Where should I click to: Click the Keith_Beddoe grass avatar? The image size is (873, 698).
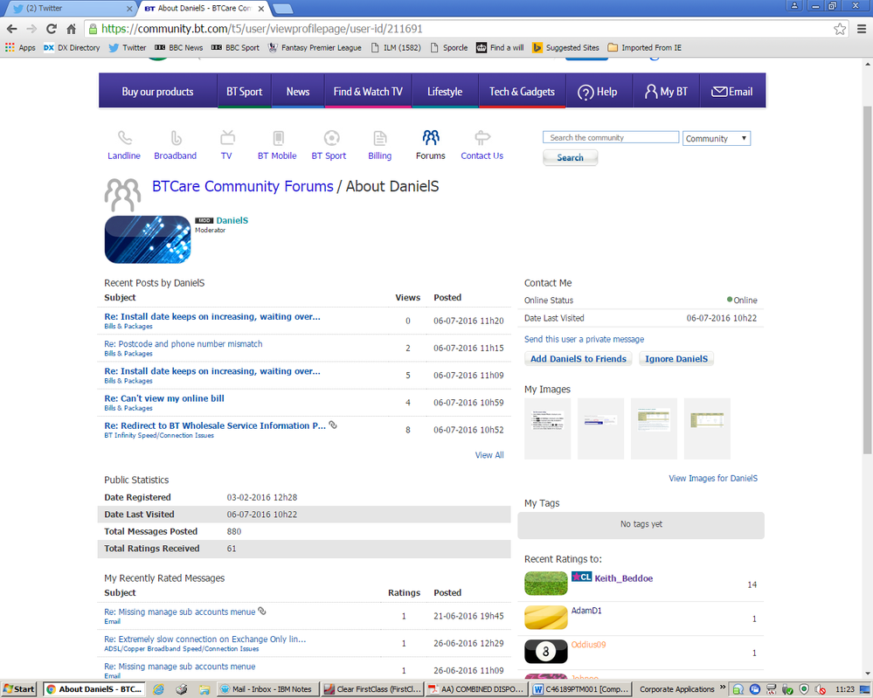(545, 584)
